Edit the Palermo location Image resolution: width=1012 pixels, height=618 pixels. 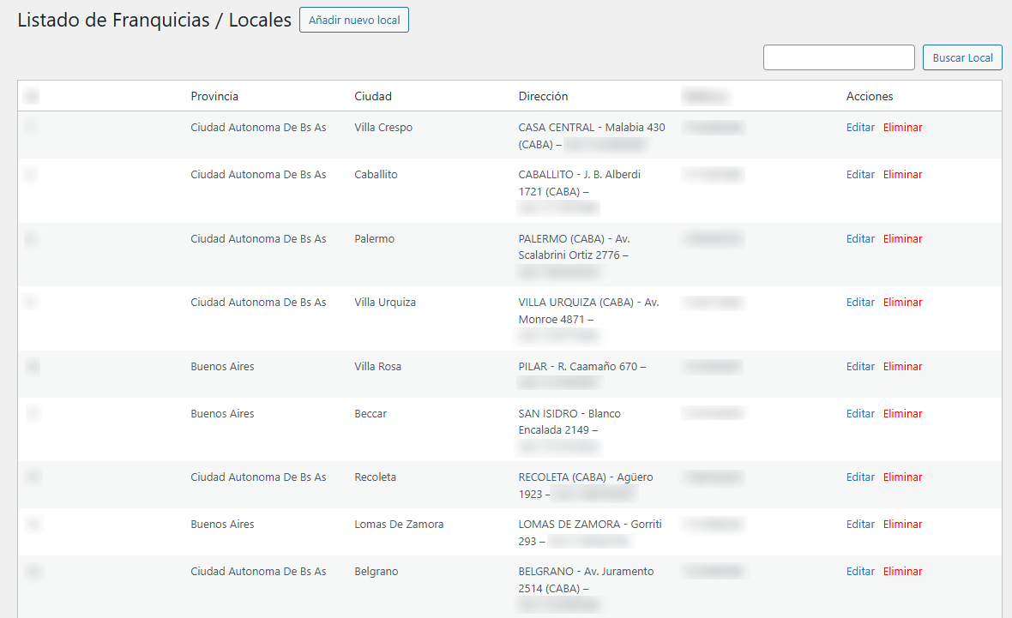tap(860, 239)
